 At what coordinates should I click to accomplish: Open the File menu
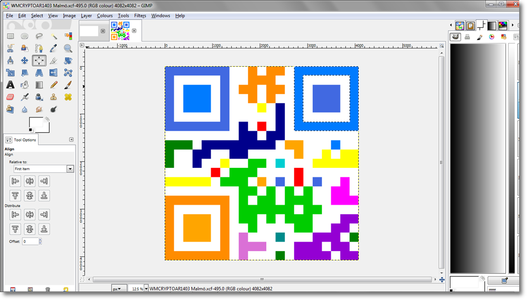pyautogui.click(x=9, y=16)
